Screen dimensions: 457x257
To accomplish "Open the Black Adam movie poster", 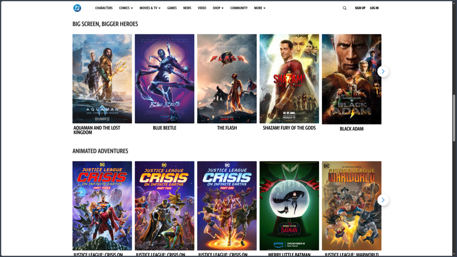I will [351, 79].
